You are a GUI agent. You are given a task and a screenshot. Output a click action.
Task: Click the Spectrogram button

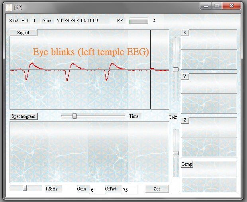point(24,116)
